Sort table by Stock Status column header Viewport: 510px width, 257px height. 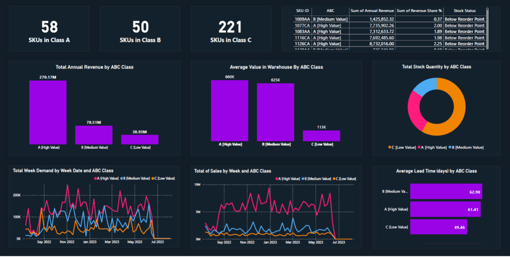tap(464, 11)
